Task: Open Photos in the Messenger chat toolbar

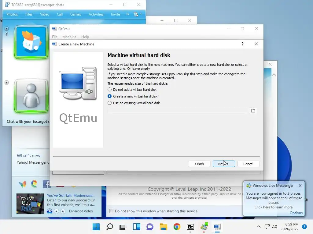Action: point(12,14)
